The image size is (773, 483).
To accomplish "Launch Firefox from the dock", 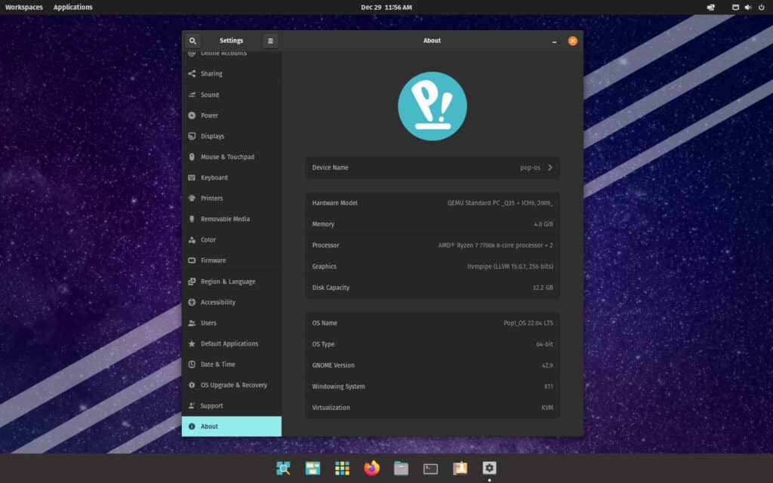I will pos(371,468).
